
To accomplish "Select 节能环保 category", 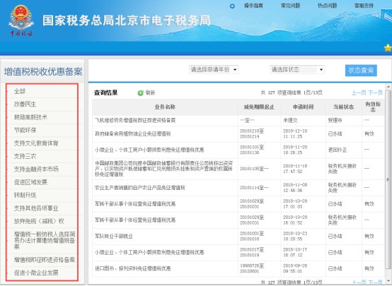I will pos(25,130).
